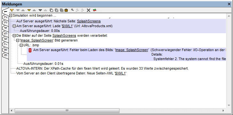
Task: Click the filter funnel icon in toolbar
Action: pyautogui.click(x=12, y=10)
